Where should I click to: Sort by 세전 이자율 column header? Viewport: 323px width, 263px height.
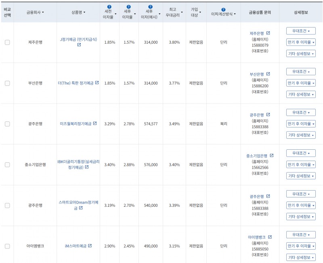click(x=109, y=14)
